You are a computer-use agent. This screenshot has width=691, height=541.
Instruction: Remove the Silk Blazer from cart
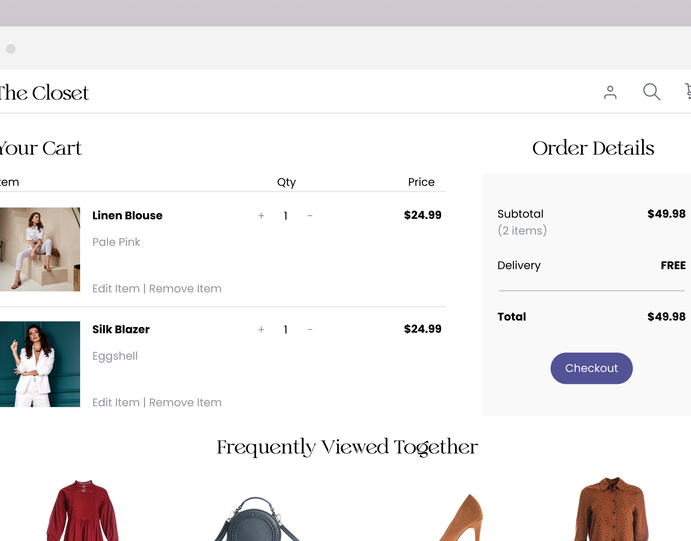185,402
